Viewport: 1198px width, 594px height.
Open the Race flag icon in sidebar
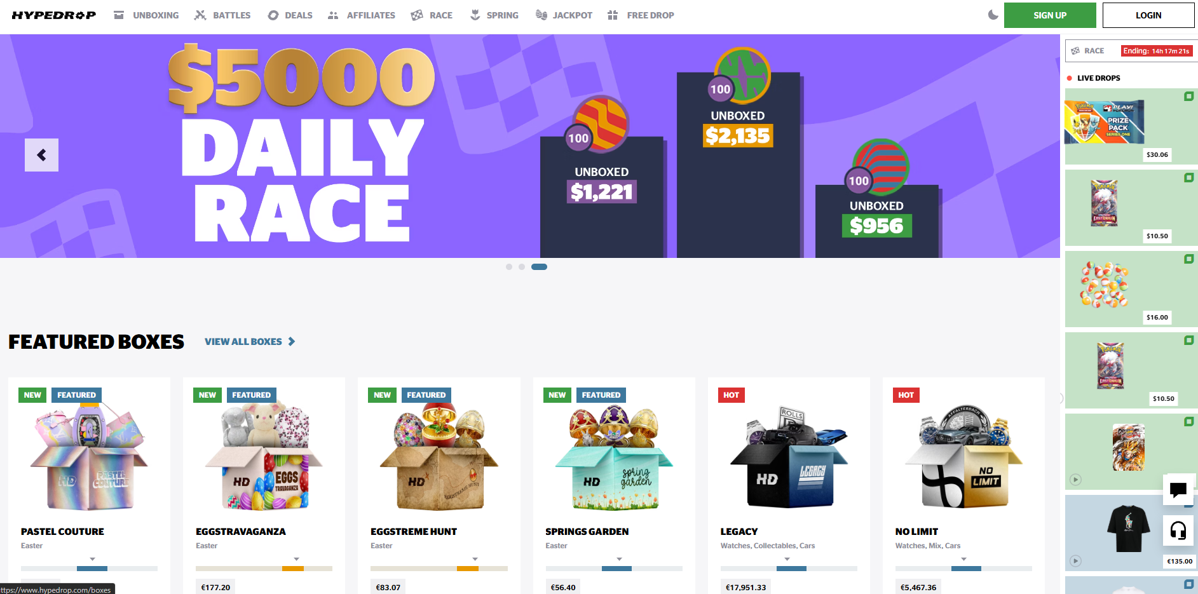tap(1075, 51)
